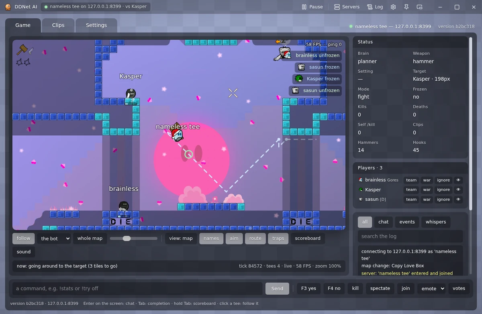Image resolution: width=482 pixels, height=314 pixels.
Task: Open the votes panel
Action: pyautogui.click(x=459, y=288)
